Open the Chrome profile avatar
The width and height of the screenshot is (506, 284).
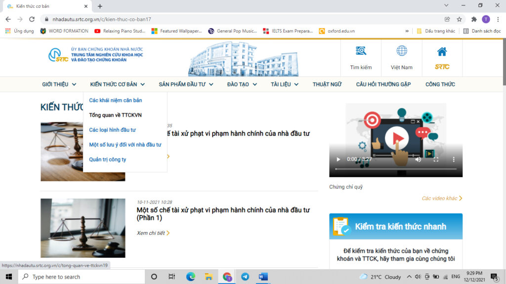486,19
